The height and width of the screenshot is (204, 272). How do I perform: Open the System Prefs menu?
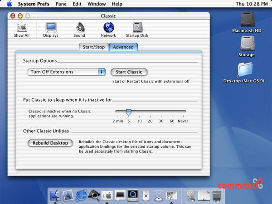(34, 4)
